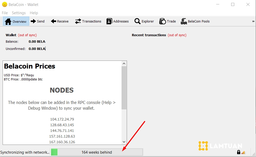256x157 pixels.
Task: Click the Balance value 0.00 BELA
Action: [x=37, y=41]
